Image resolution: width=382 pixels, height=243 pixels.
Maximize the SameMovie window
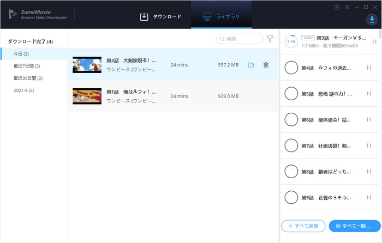(x=366, y=7)
